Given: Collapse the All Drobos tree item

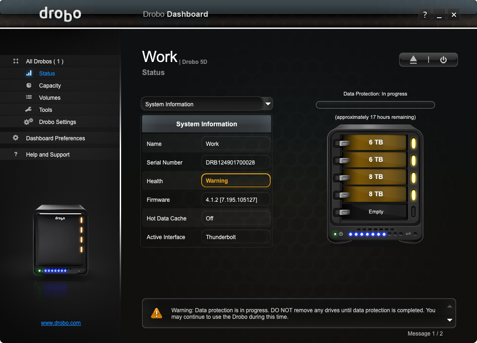Looking at the screenshot, I should [16, 61].
